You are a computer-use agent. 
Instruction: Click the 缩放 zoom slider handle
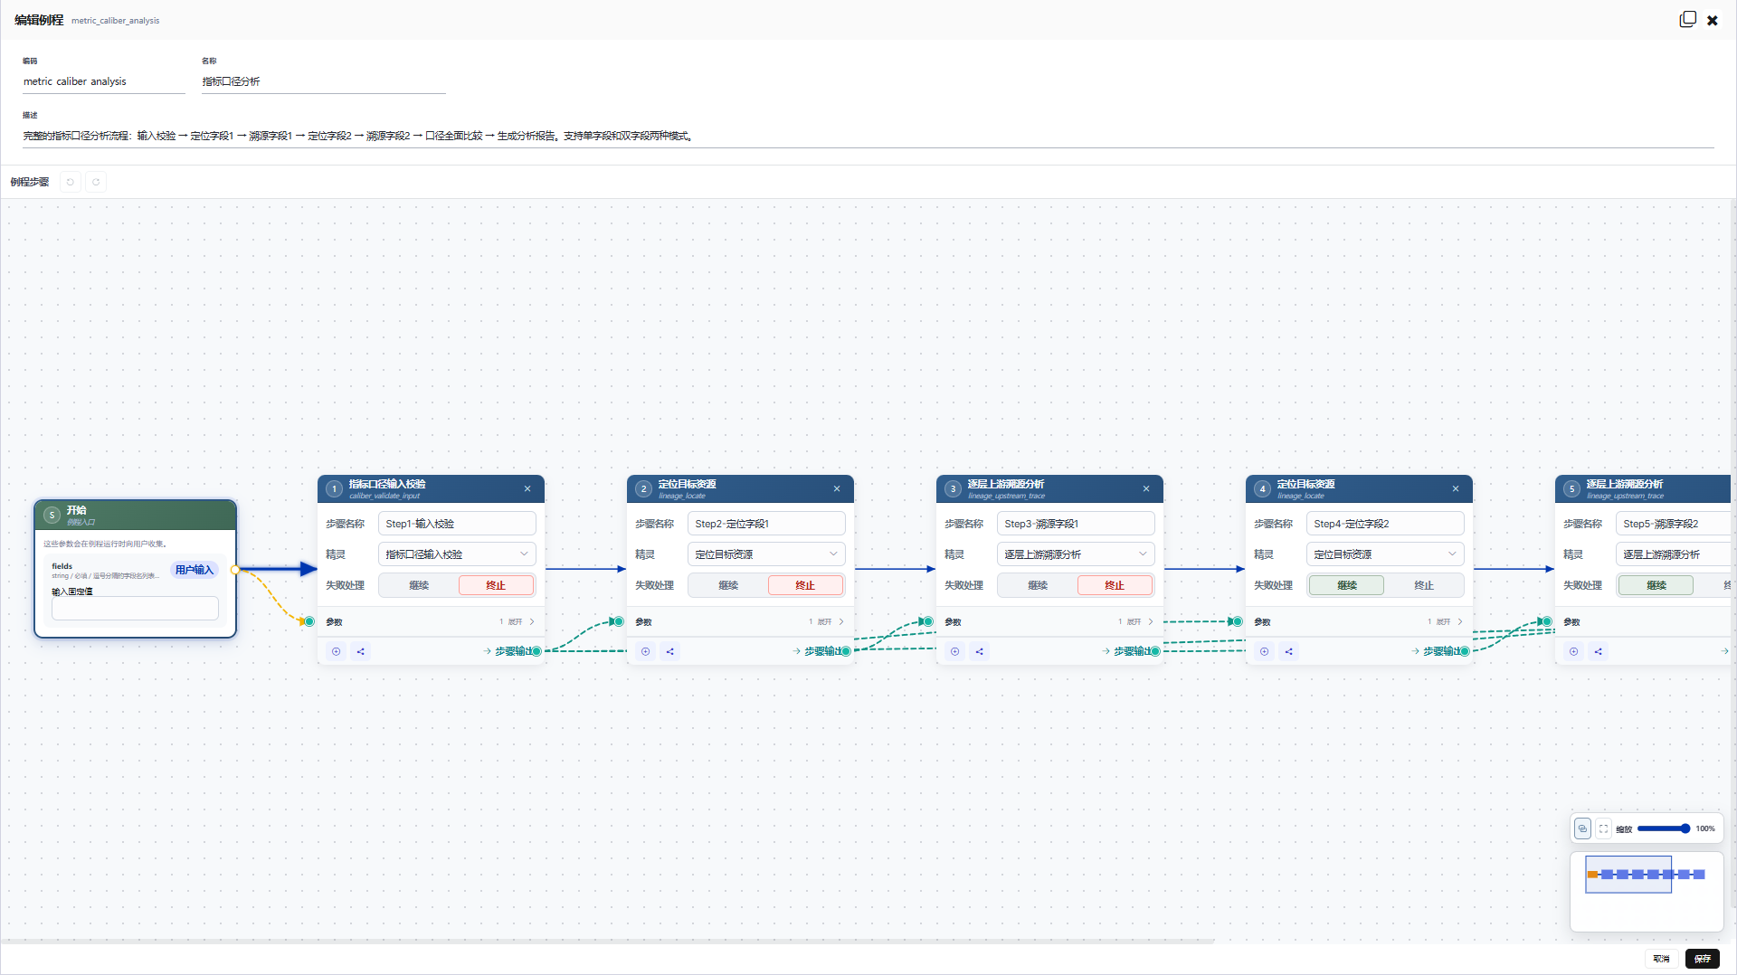[x=1685, y=828]
